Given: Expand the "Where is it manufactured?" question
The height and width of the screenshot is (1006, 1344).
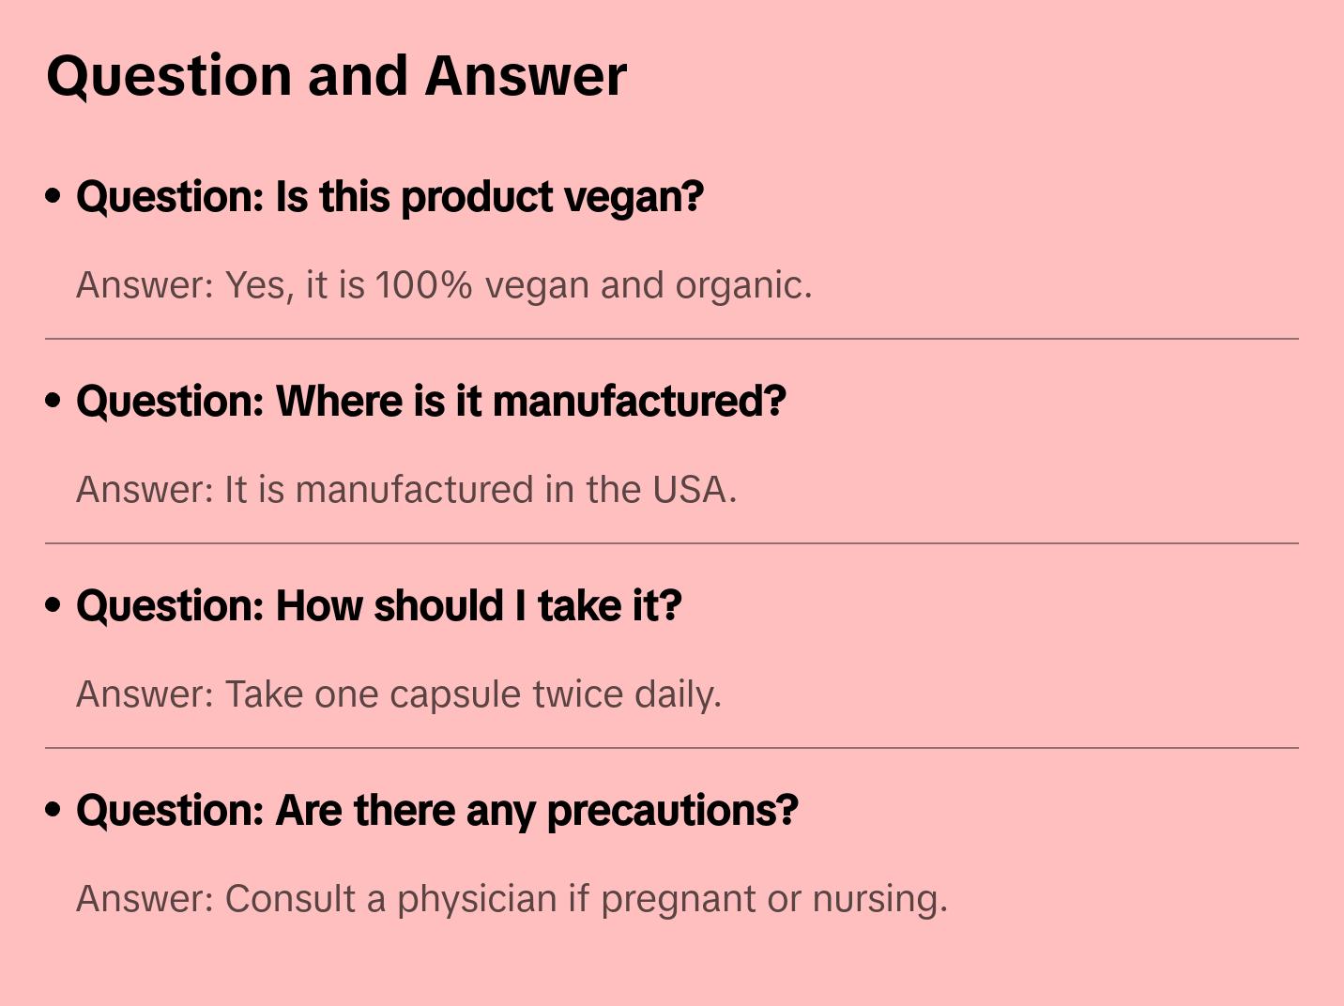Looking at the screenshot, I should 431,402.
